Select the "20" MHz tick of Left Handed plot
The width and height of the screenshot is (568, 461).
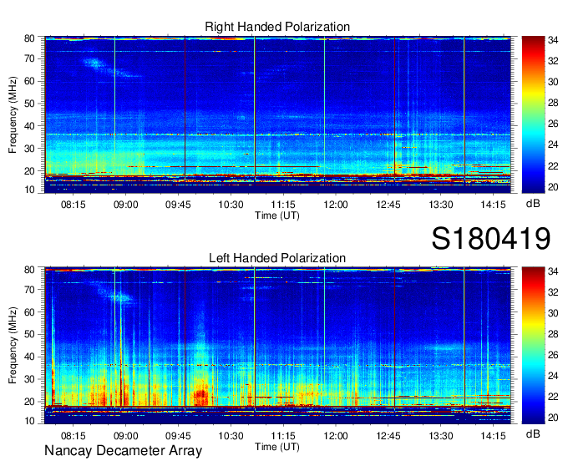click(30, 402)
